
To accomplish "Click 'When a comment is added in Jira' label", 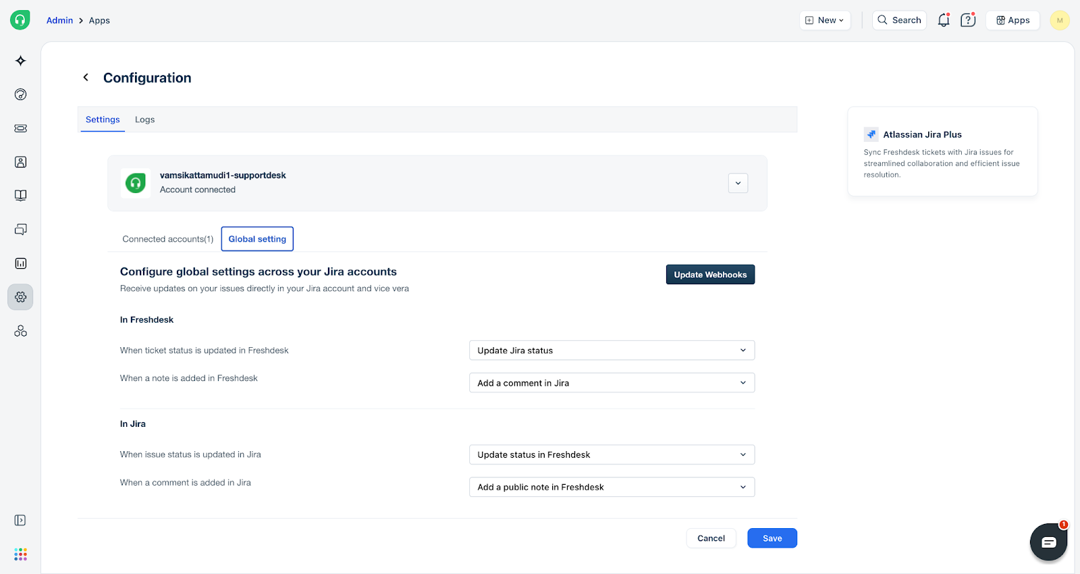I will point(185,483).
